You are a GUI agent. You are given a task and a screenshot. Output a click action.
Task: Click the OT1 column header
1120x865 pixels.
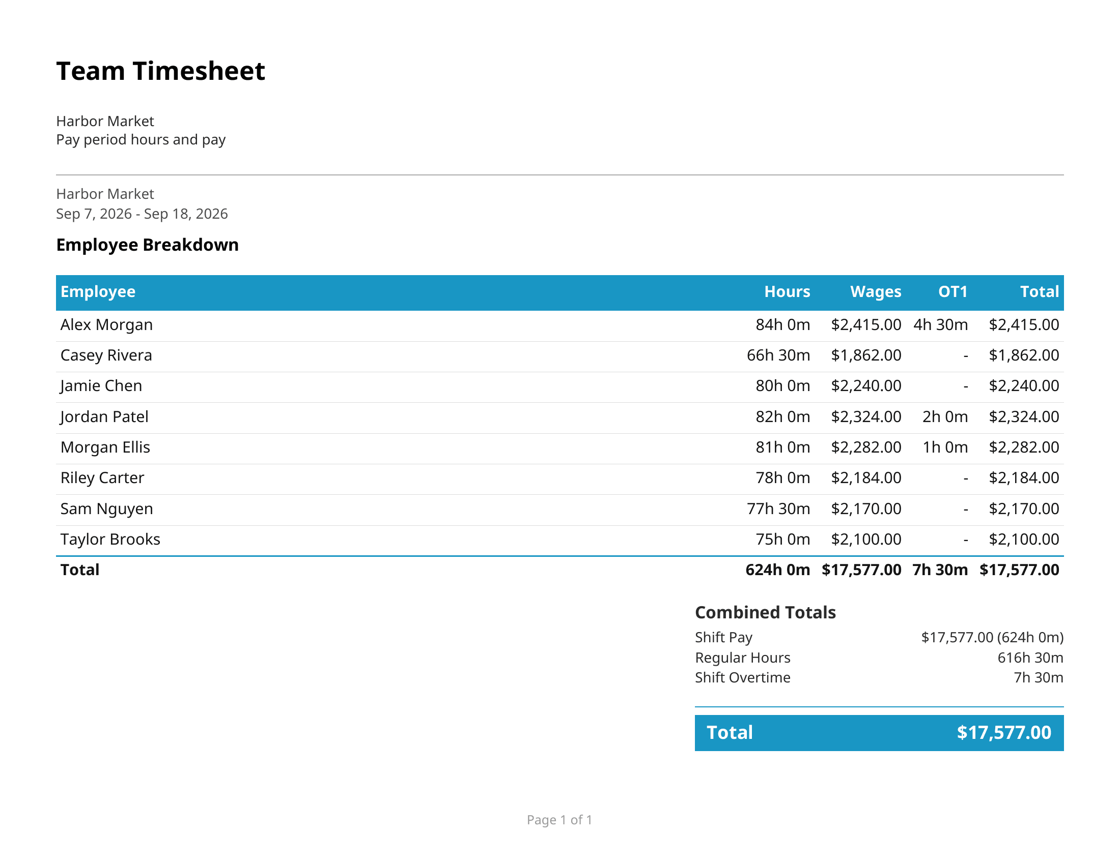953,291
